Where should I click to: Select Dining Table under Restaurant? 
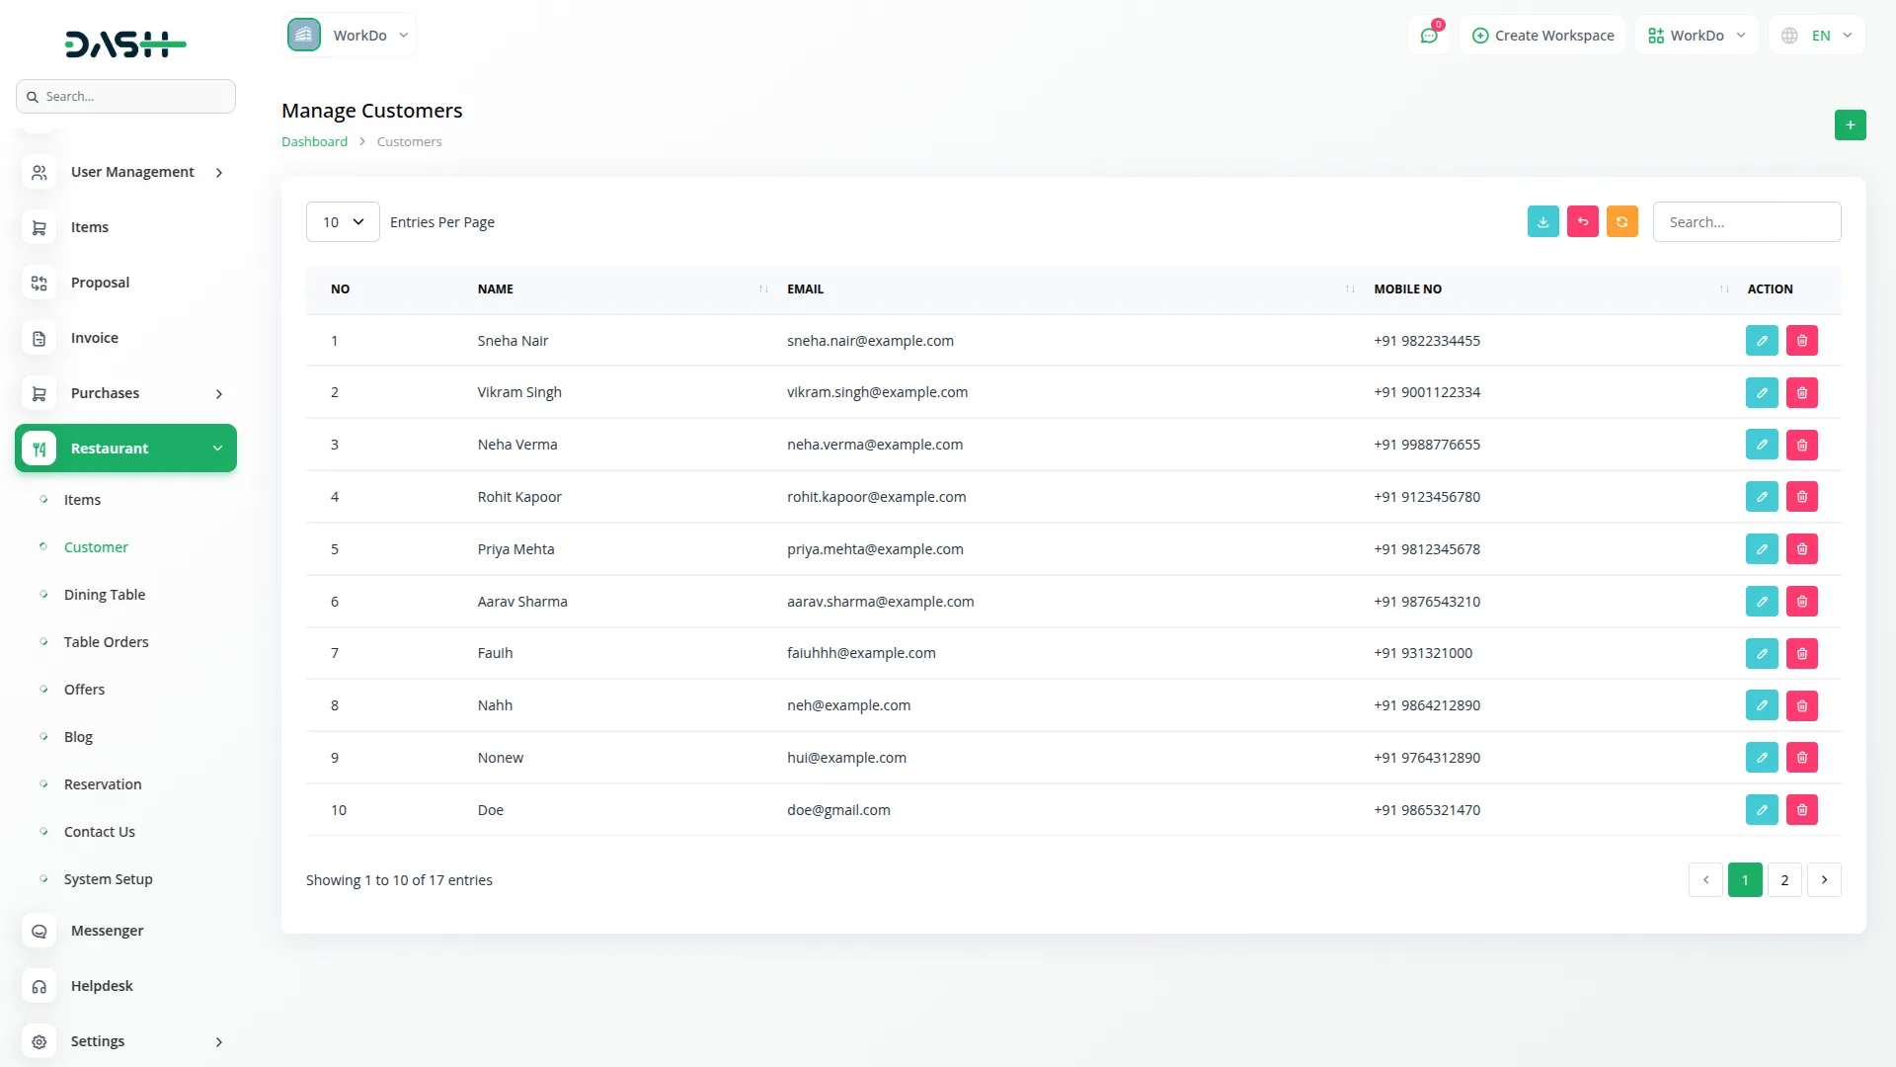click(104, 594)
